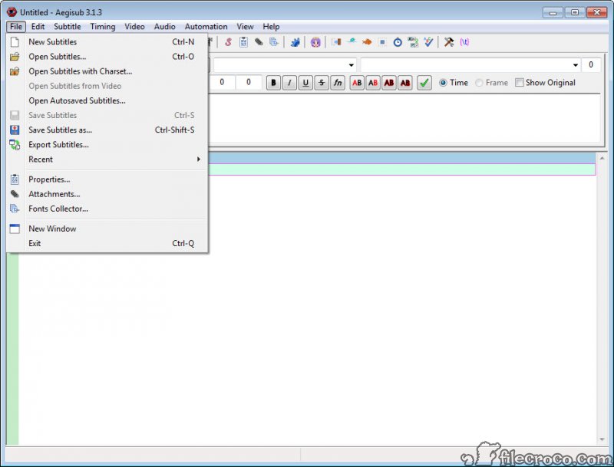Viewport: 614px width, 467px height.
Task: Click the toolbar Properties clipboard icon
Action: [x=243, y=42]
